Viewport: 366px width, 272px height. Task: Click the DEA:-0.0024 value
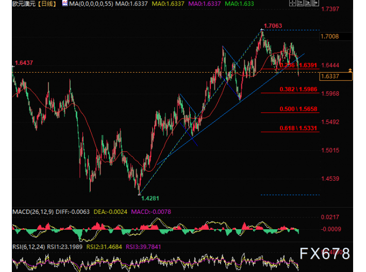click(x=110, y=212)
